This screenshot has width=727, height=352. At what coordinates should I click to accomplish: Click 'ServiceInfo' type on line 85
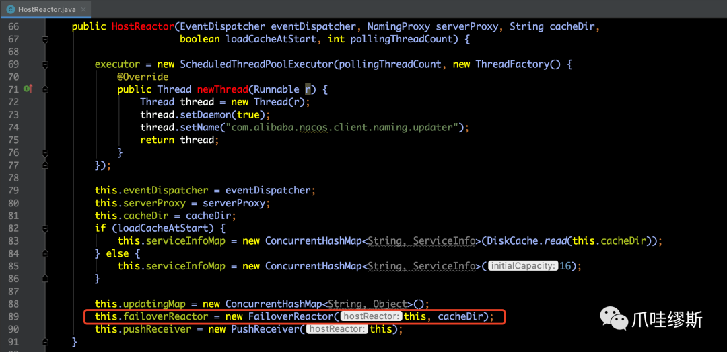[444, 266]
